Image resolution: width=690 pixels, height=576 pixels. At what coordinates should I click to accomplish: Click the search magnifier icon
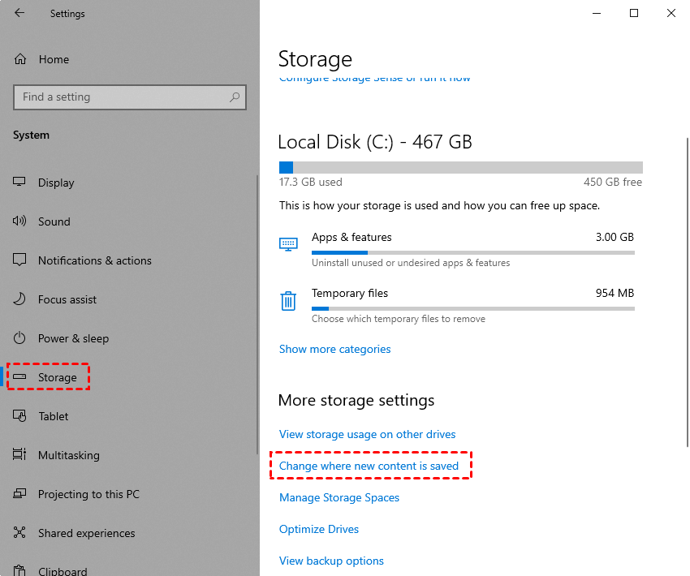point(235,97)
